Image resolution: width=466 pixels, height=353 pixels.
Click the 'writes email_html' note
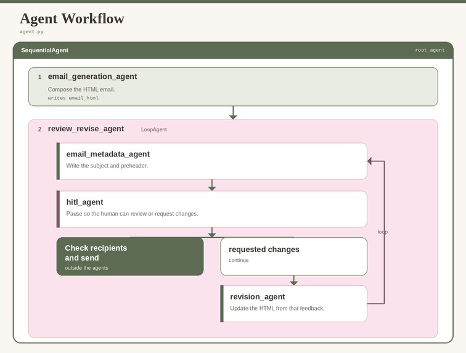point(73,98)
